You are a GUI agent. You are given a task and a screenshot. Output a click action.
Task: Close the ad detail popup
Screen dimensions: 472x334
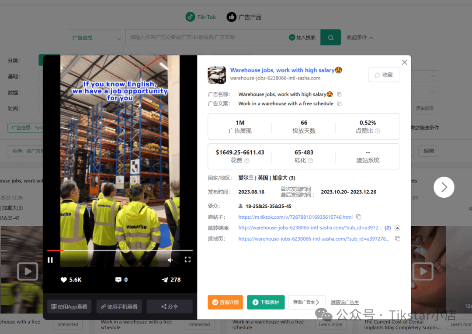coord(404,62)
